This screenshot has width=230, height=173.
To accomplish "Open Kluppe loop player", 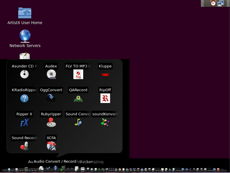I will pos(105,74).
